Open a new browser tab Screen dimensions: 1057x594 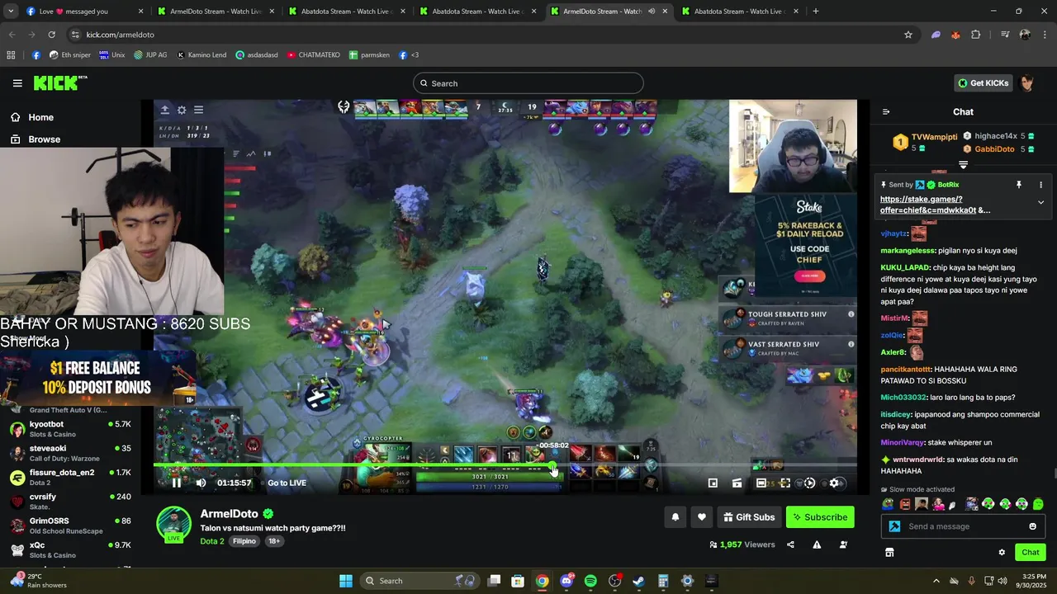816,12
